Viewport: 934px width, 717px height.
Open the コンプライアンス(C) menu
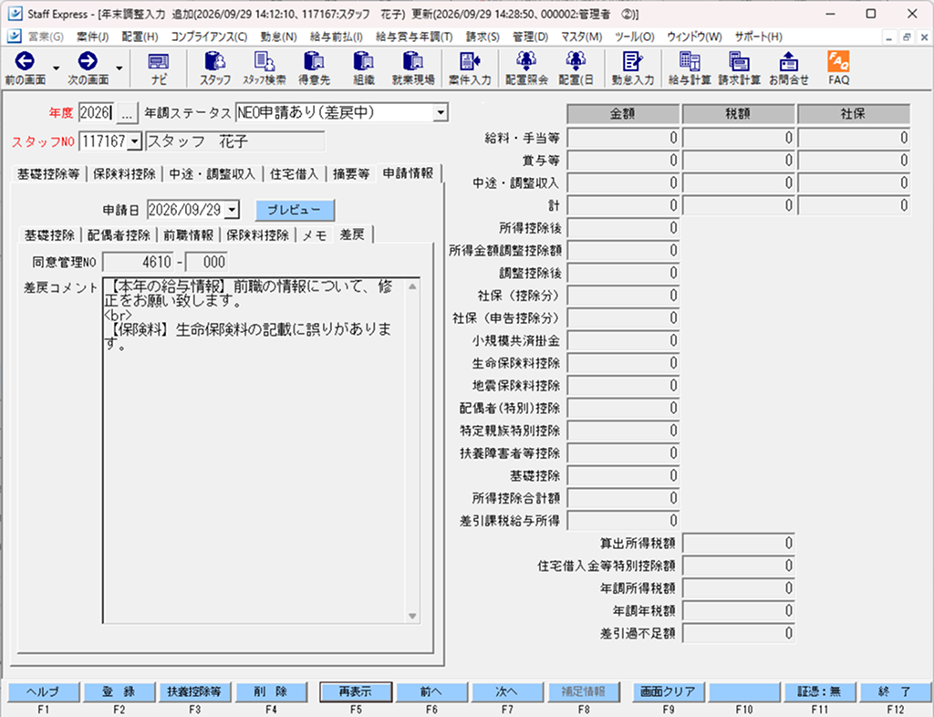[x=209, y=36]
